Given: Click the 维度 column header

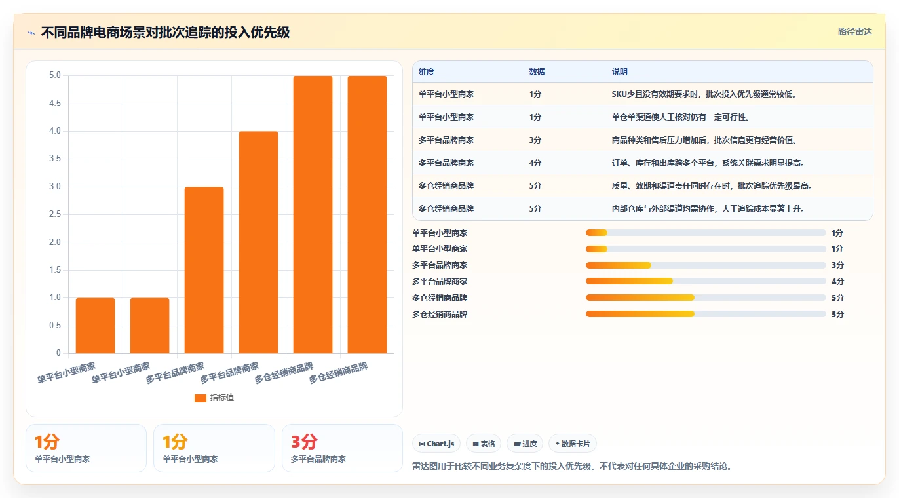Looking at the screenshot, I should coord(427,72).
